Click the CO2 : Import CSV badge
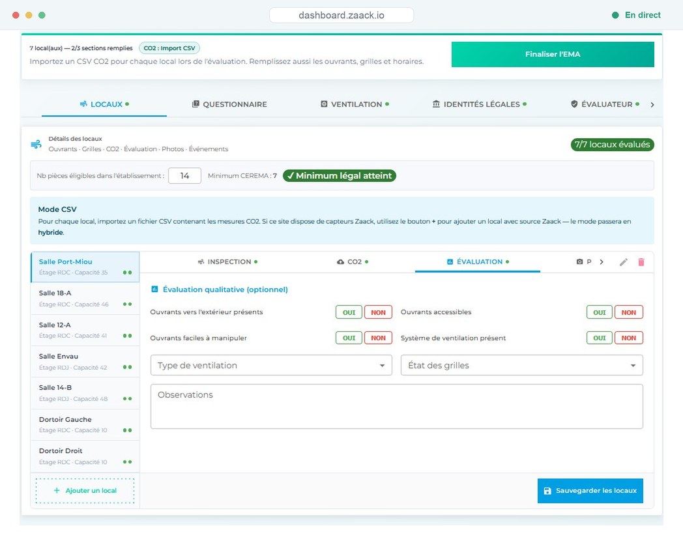The height and width of the screenshot is (545, 683). coord(169,48)
